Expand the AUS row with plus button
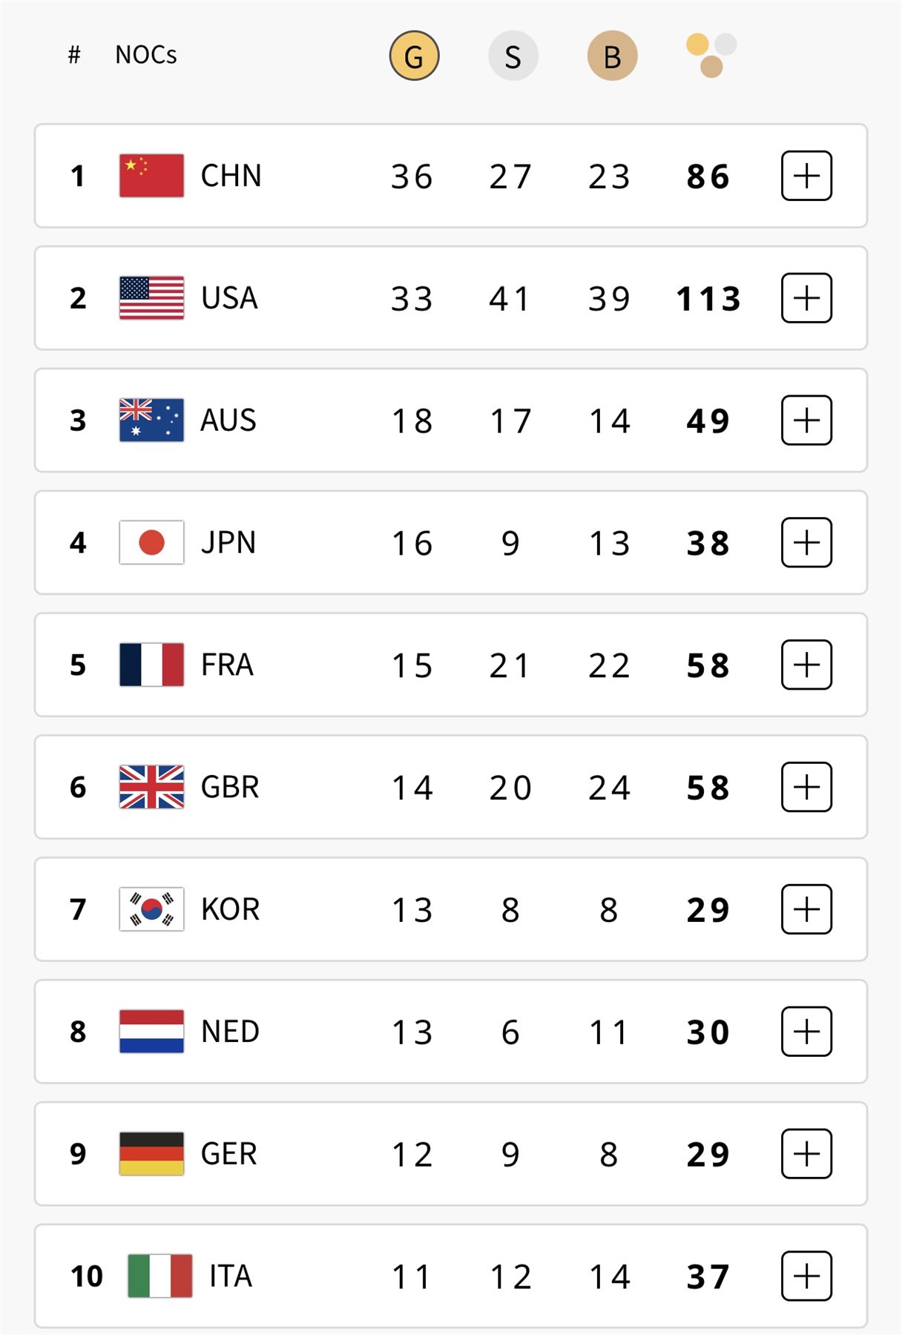 tap(806, 421)
